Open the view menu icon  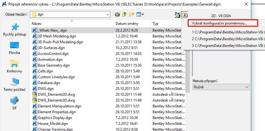pyautogui.click(x=140, y=14)
